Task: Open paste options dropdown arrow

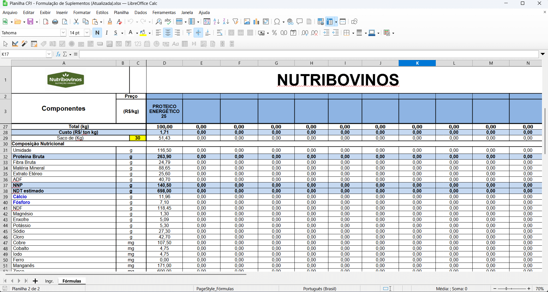Action: tap(101, 22)
